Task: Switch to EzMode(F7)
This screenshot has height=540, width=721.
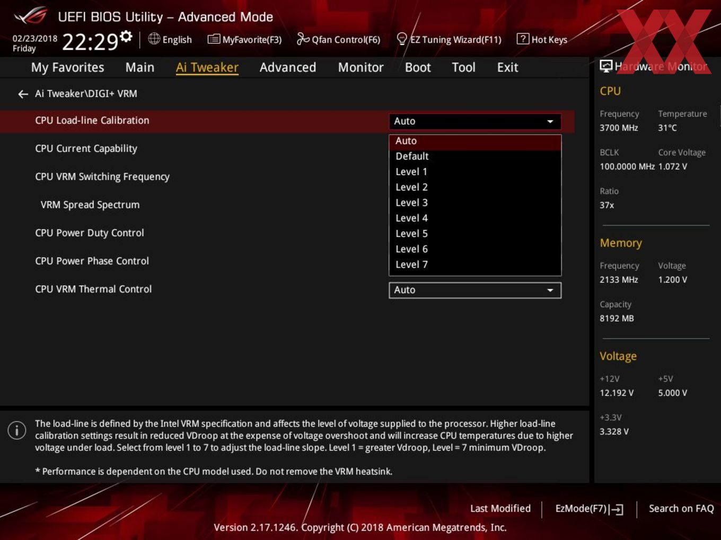Action: pos(589,509)
